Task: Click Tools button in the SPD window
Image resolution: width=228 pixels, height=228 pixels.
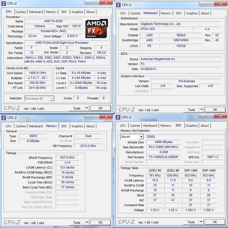Action: pos(191,222)
